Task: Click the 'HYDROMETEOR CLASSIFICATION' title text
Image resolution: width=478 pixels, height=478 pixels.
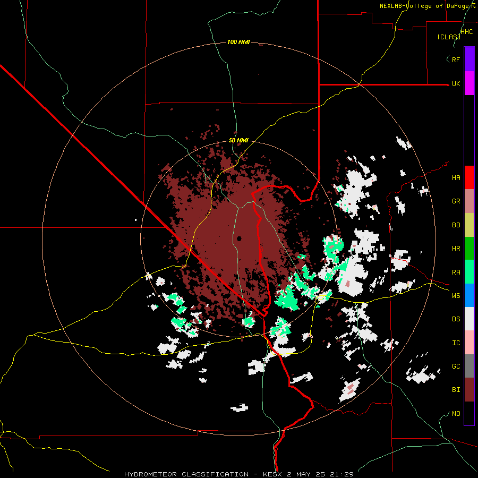Action: click(x=186, y=474)
